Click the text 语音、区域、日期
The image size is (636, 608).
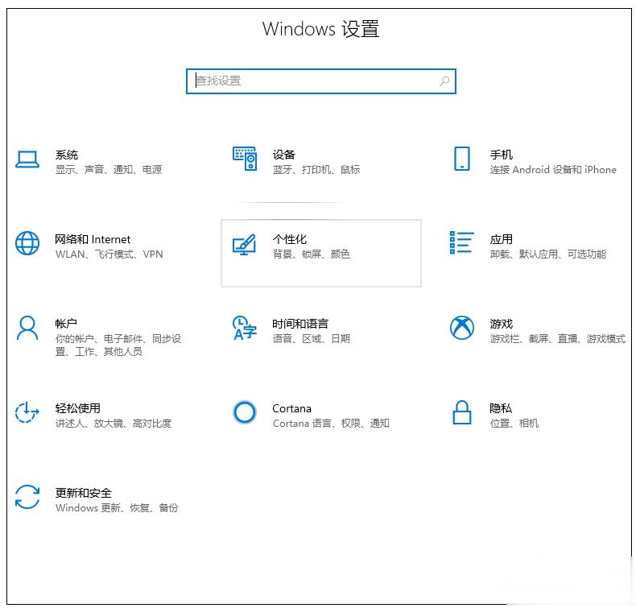tap(311, 339)
